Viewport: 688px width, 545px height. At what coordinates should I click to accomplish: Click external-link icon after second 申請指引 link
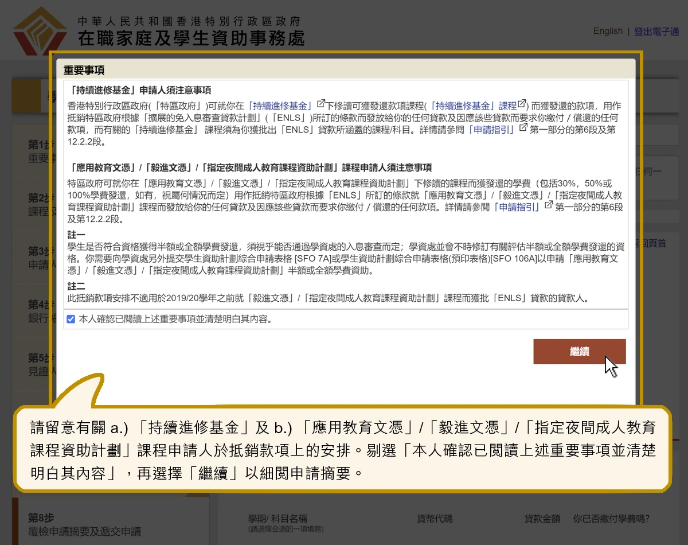(x=549, y=205)
